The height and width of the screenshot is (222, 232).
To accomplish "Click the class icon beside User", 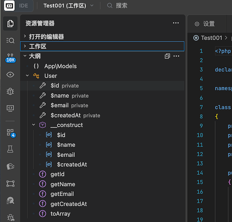I will click(x=36, y=76).
